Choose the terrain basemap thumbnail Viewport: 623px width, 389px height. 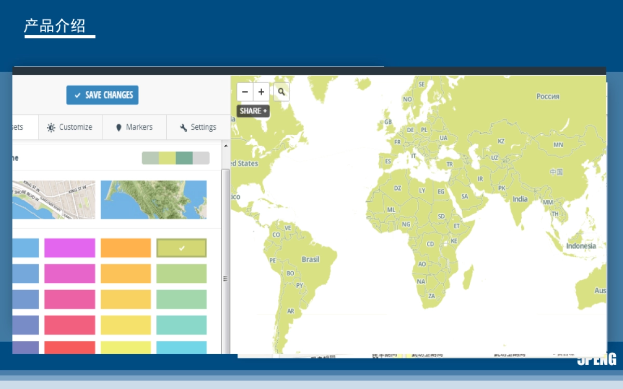point(154,200)
